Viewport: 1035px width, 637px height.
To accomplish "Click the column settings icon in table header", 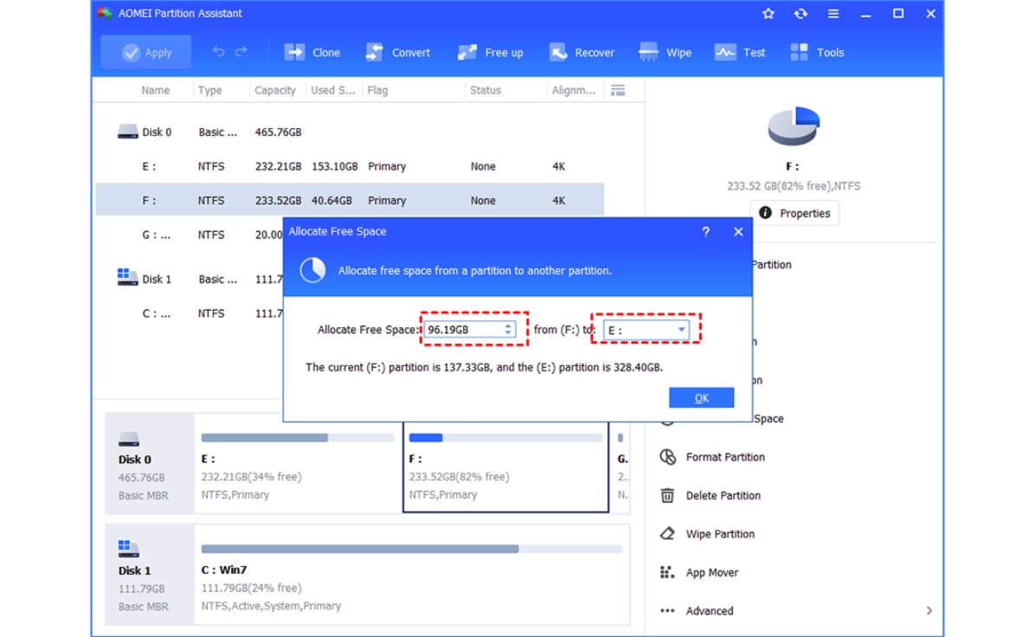I will click(618, 90).
